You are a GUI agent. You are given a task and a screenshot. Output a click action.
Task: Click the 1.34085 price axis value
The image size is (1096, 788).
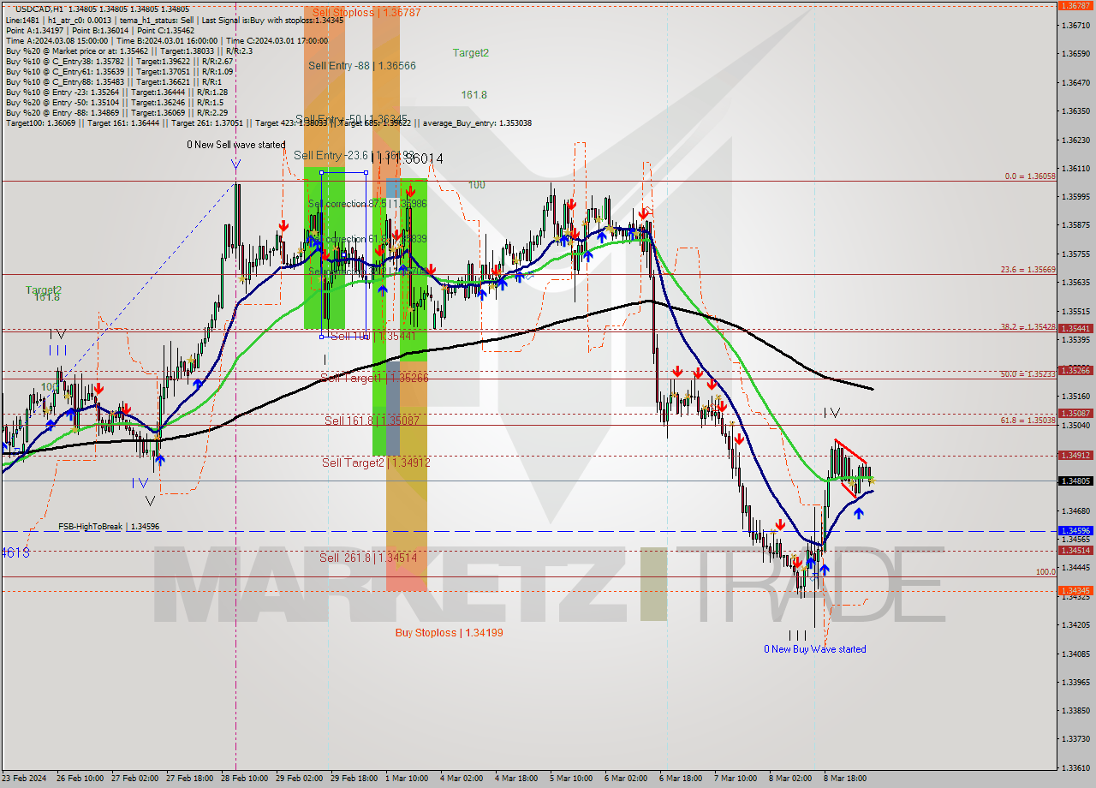1075,654
